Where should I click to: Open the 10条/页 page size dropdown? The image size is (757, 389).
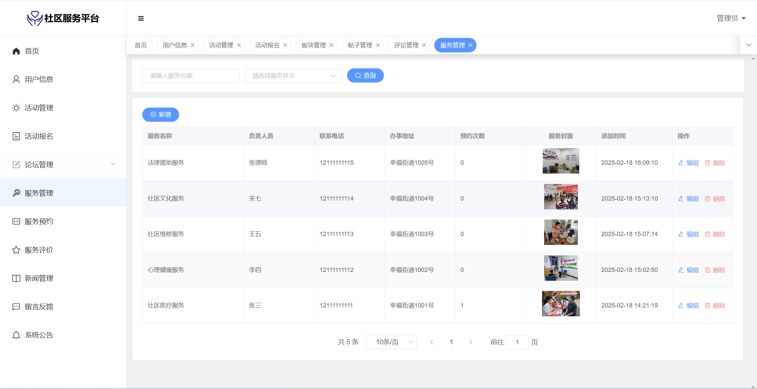tap(391, 342)
